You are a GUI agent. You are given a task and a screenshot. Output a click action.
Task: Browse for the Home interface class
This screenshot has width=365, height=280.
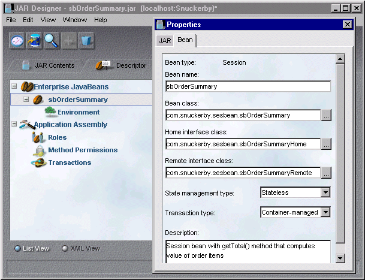(326, 144)
